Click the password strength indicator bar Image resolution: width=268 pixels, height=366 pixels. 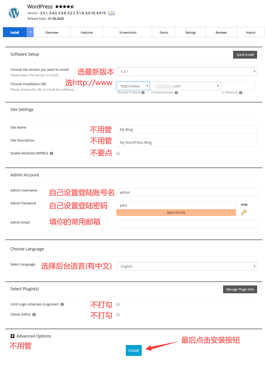(x=176, y=213)
